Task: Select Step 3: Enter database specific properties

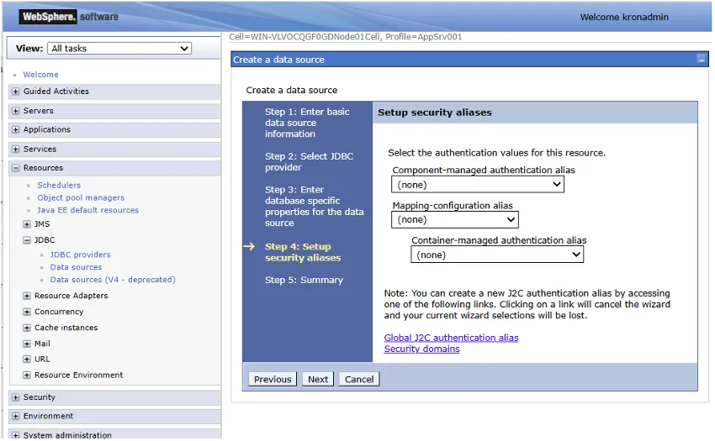Action: (x=315, y=207)
